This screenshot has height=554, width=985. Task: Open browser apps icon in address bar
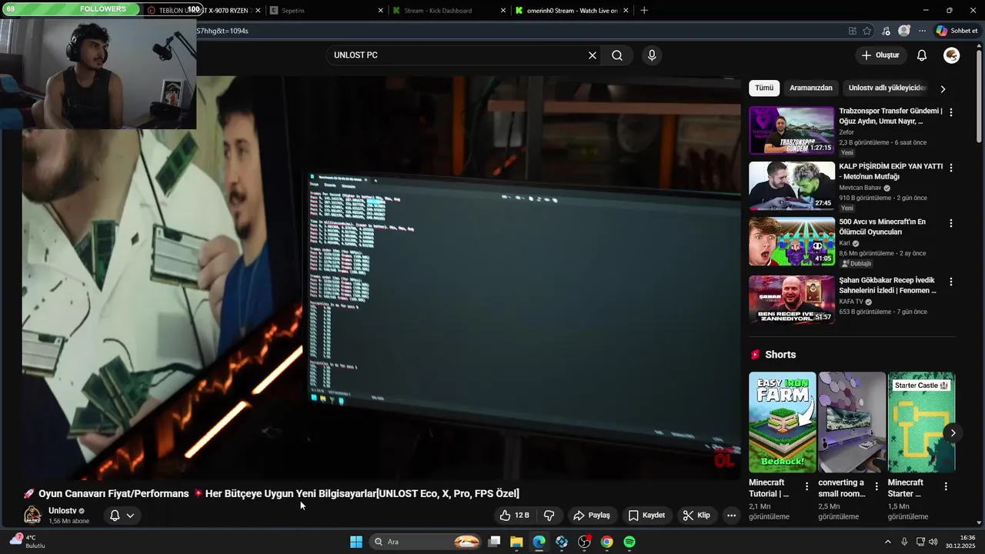coord(853,31)
